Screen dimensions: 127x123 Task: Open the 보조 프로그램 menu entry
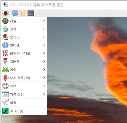24,78
